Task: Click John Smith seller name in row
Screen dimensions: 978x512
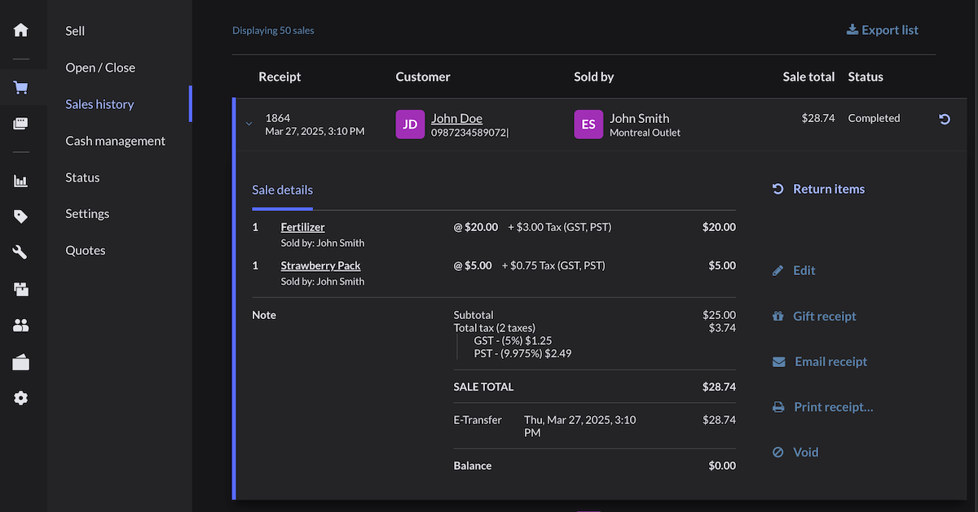Action: tap(640, 118)
